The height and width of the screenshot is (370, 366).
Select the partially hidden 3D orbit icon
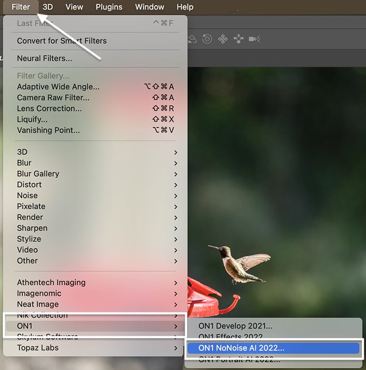click(x=192, y=39)
